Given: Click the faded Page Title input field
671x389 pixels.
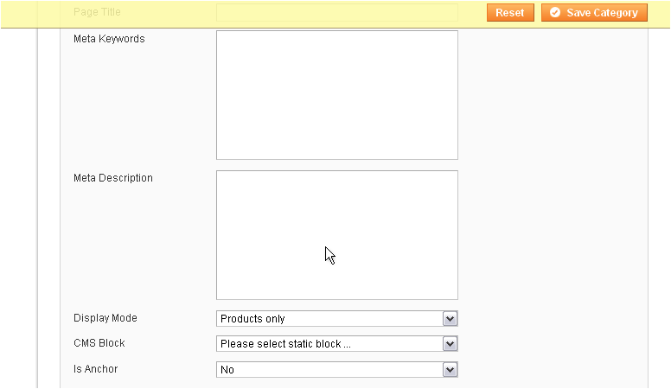Looking at the screenshot, I should (336, 12).
